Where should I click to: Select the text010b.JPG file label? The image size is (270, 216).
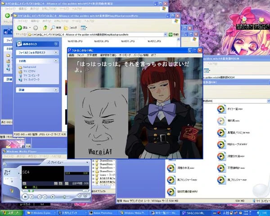75,41
